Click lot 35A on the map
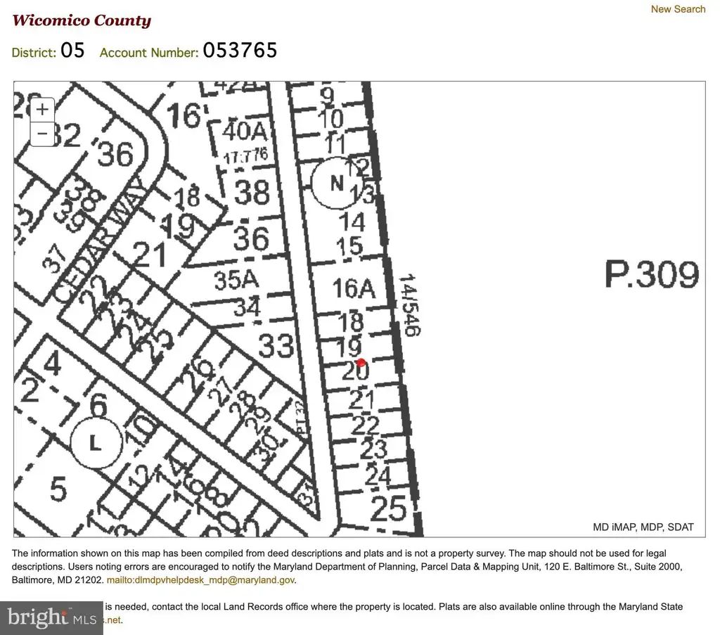 [x=236, y=280]
